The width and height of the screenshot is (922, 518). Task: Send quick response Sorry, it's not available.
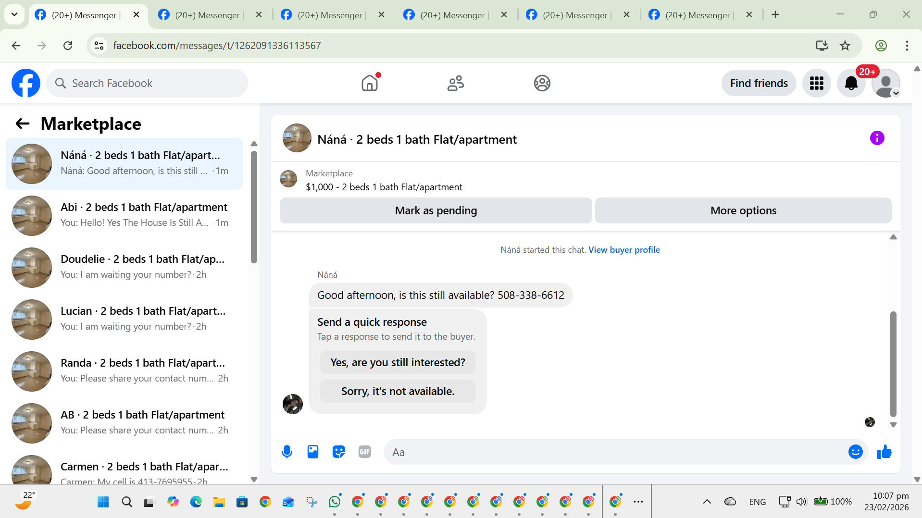[398, 391]
